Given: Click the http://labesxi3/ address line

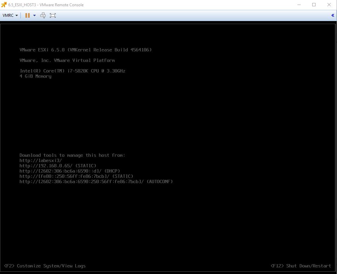Looking at the screenshot, I should click(41, 160).
